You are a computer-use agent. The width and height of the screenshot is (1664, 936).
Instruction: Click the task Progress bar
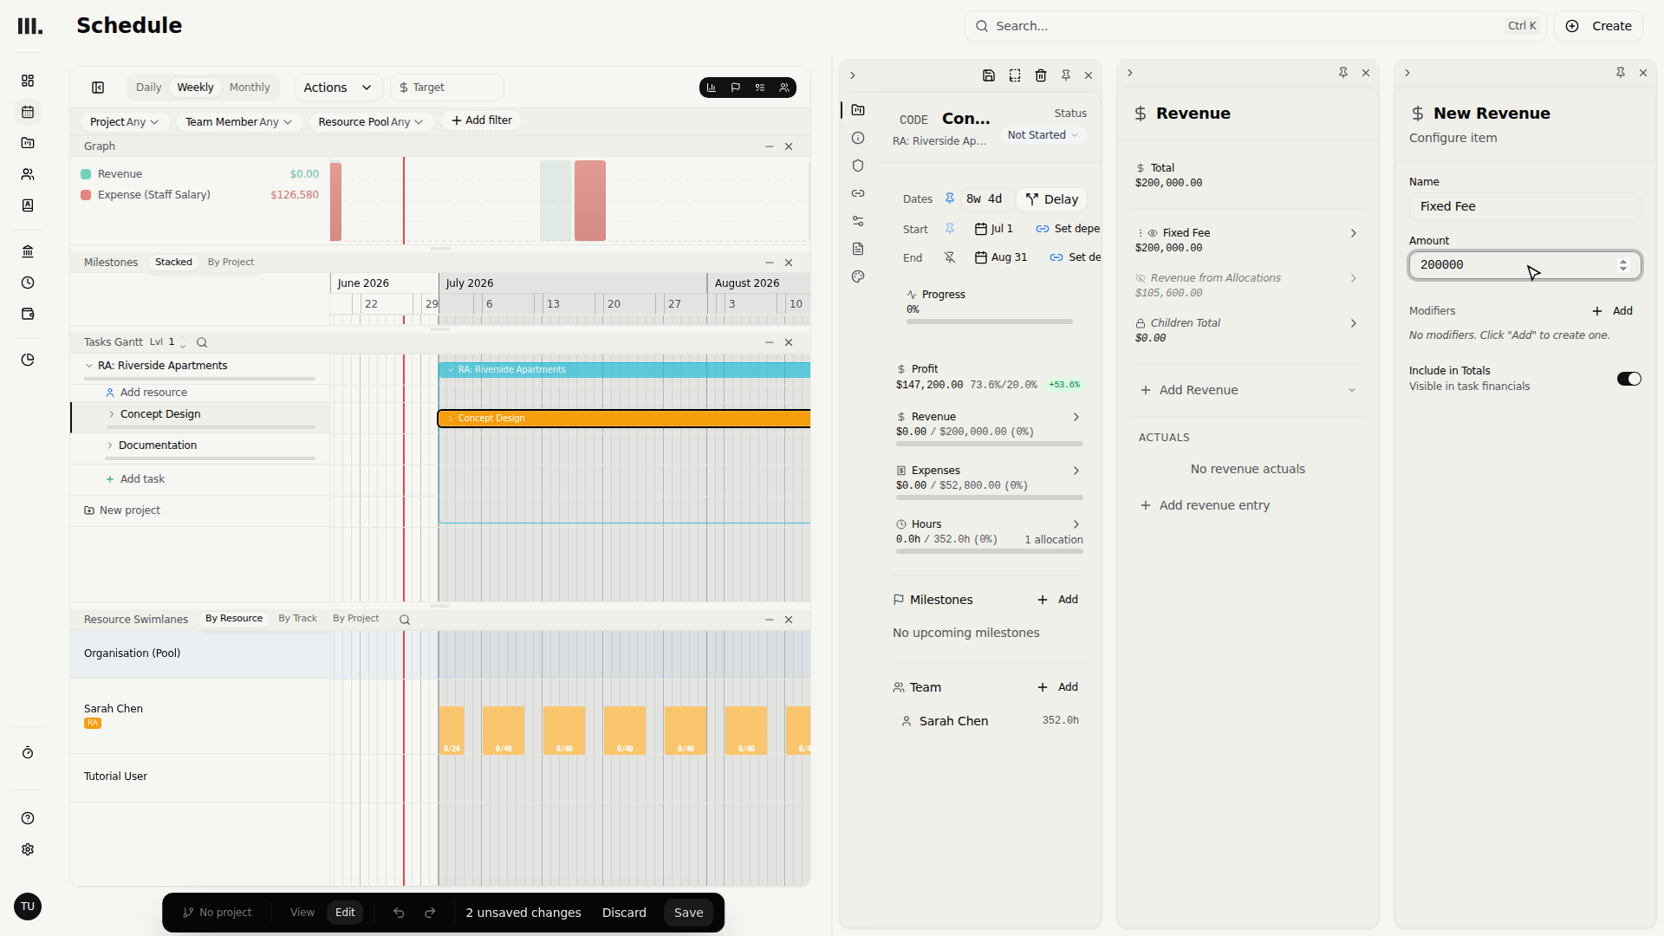click(x=990, y=322)
